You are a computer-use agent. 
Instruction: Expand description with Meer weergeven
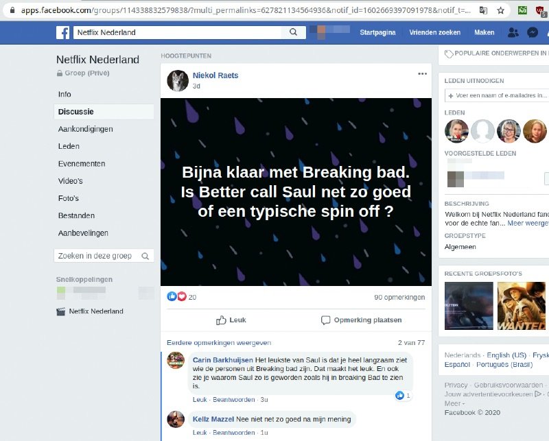tap(528, 224)
